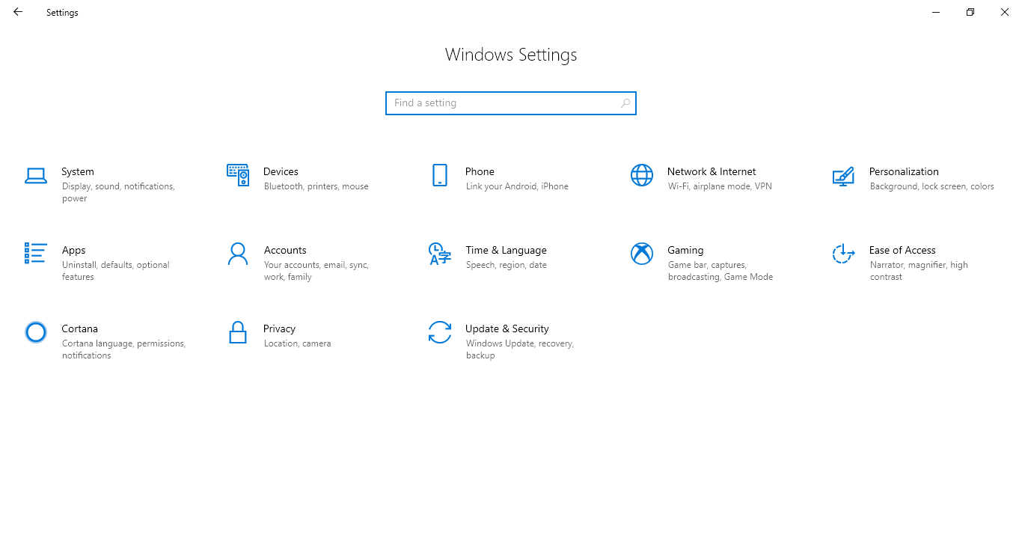The width and height of the screenshot is (1022, 538).
Task: Focus the 'Find a setting' search box
Action: 511,103
